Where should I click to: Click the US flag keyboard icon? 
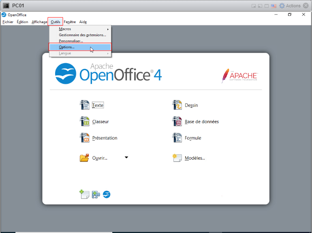click(x=274, y=6)
